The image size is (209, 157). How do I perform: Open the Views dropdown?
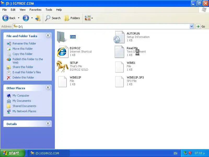pos(89,18)
